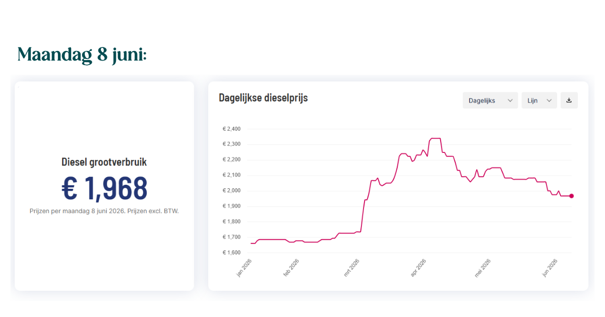Click the € 1,600 axis label
The height and width of the screenshot is (317, 605).
coord(231,252)
